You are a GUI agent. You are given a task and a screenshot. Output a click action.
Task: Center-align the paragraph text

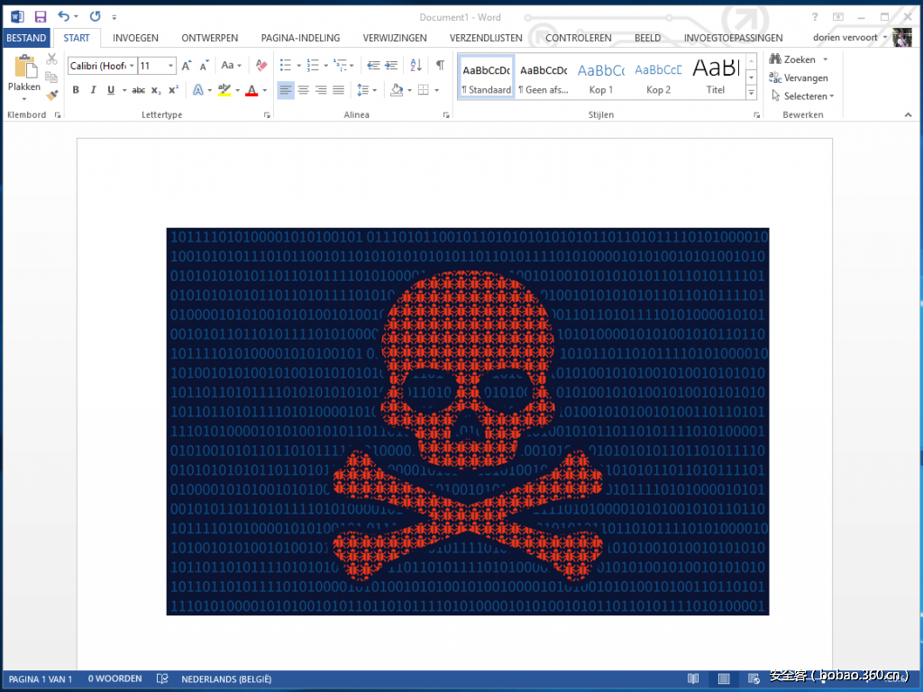[x=303, y=90]
